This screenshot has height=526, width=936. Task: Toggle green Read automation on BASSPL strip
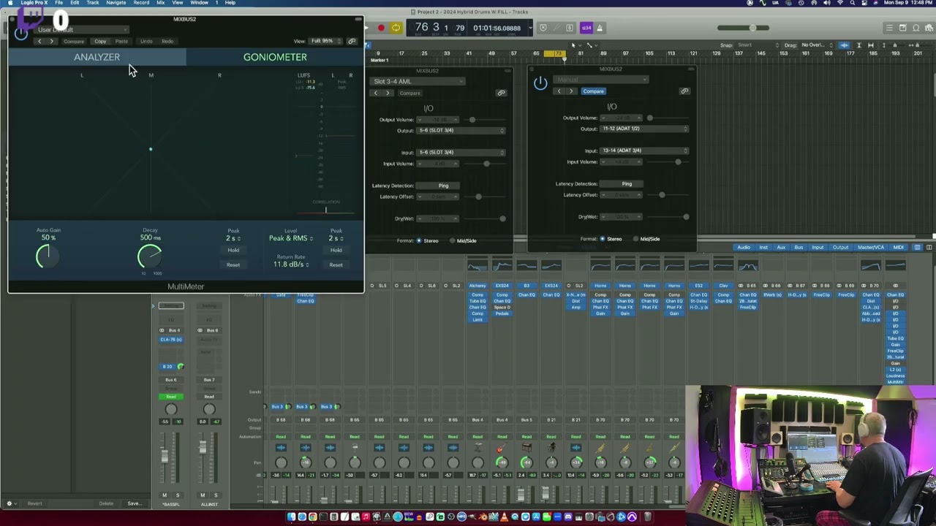[171, 397]
